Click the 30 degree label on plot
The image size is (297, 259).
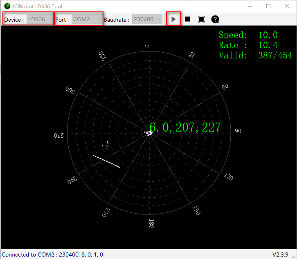[x=192, y=55]
